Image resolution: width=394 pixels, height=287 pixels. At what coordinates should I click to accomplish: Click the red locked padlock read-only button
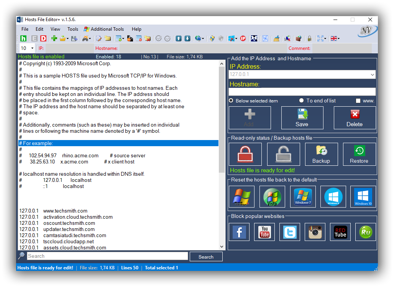click(245, 154)
